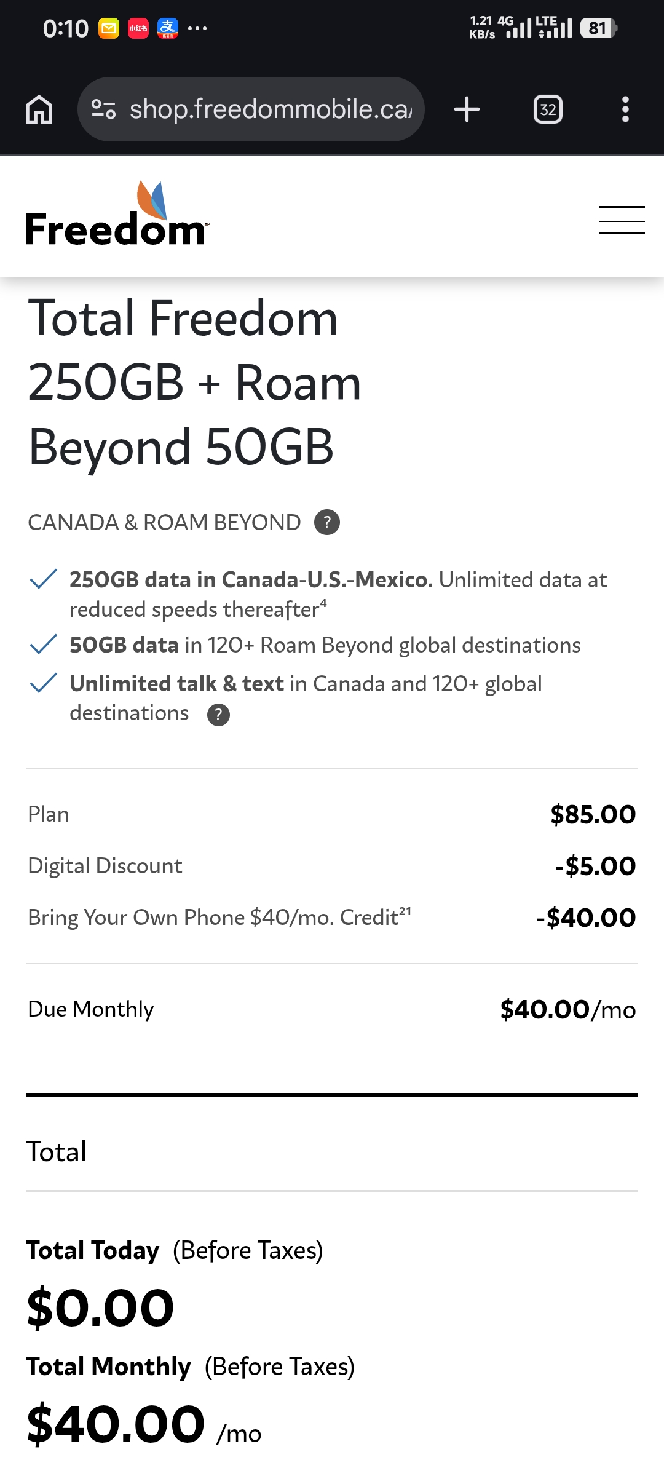
Task: Open site info icon in address bar
Action: (103, 109)
